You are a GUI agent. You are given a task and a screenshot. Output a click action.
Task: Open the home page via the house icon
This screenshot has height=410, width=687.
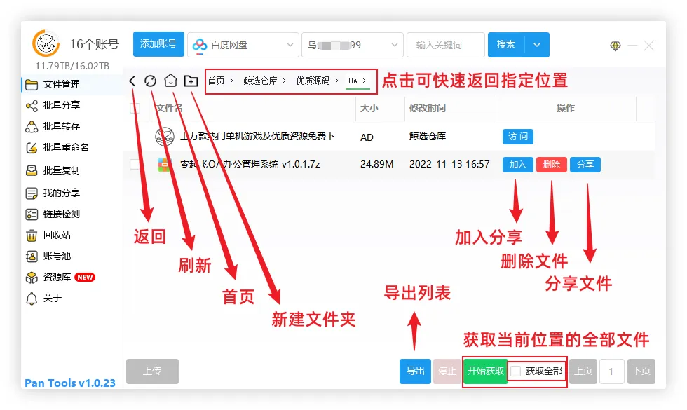(170, 81)
